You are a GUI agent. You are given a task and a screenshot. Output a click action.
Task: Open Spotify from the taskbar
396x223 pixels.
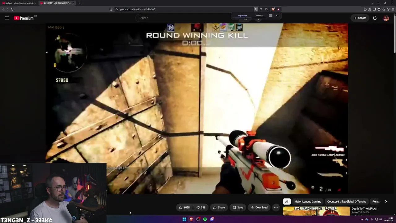[x=205, y=219]
